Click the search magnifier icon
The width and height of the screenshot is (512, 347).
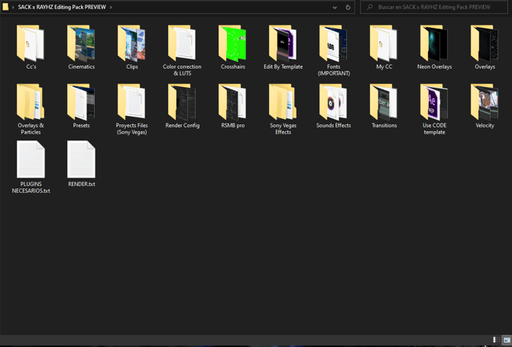pyautogui.click(x=370, y=7)
